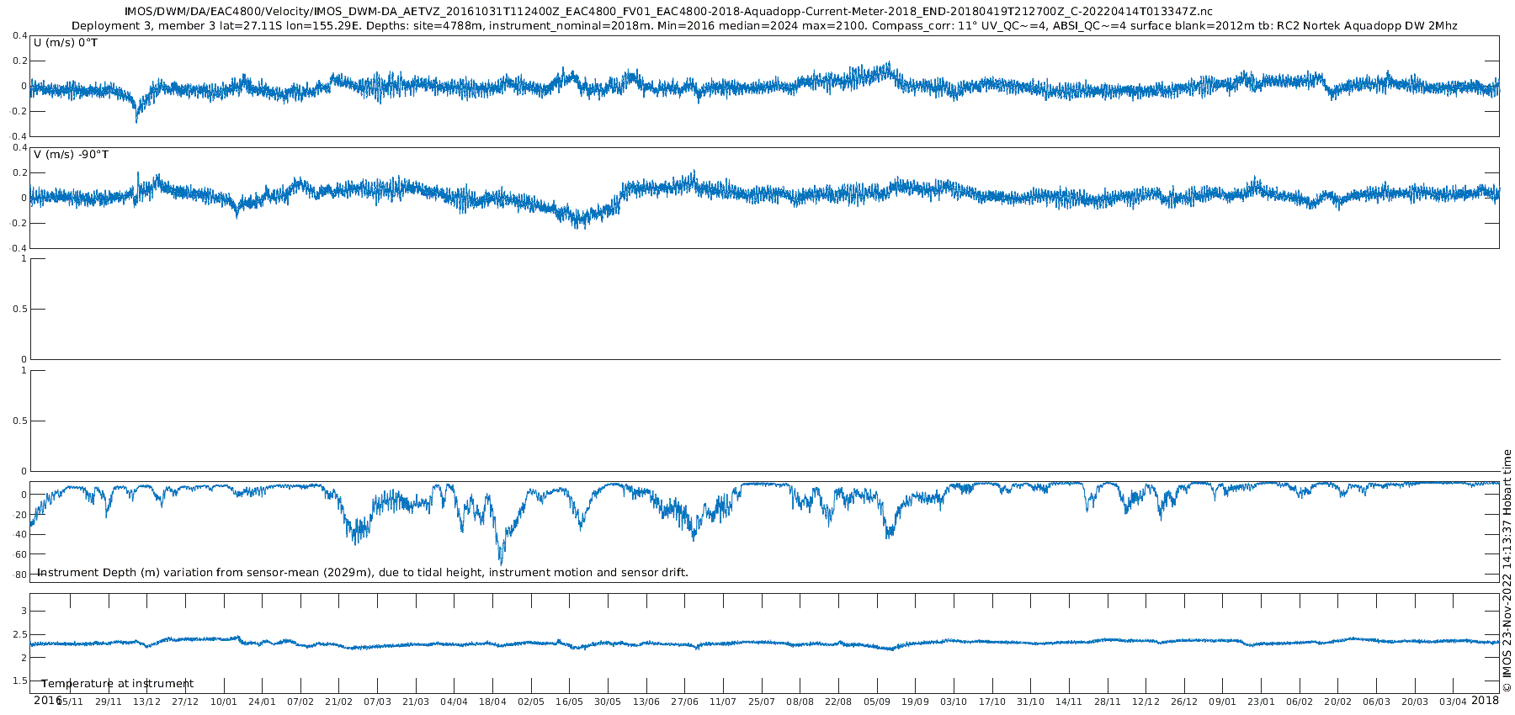Click the '30/05' date tick label
Viewport: 1515px width, 715px height.
(x=608, y=702)
